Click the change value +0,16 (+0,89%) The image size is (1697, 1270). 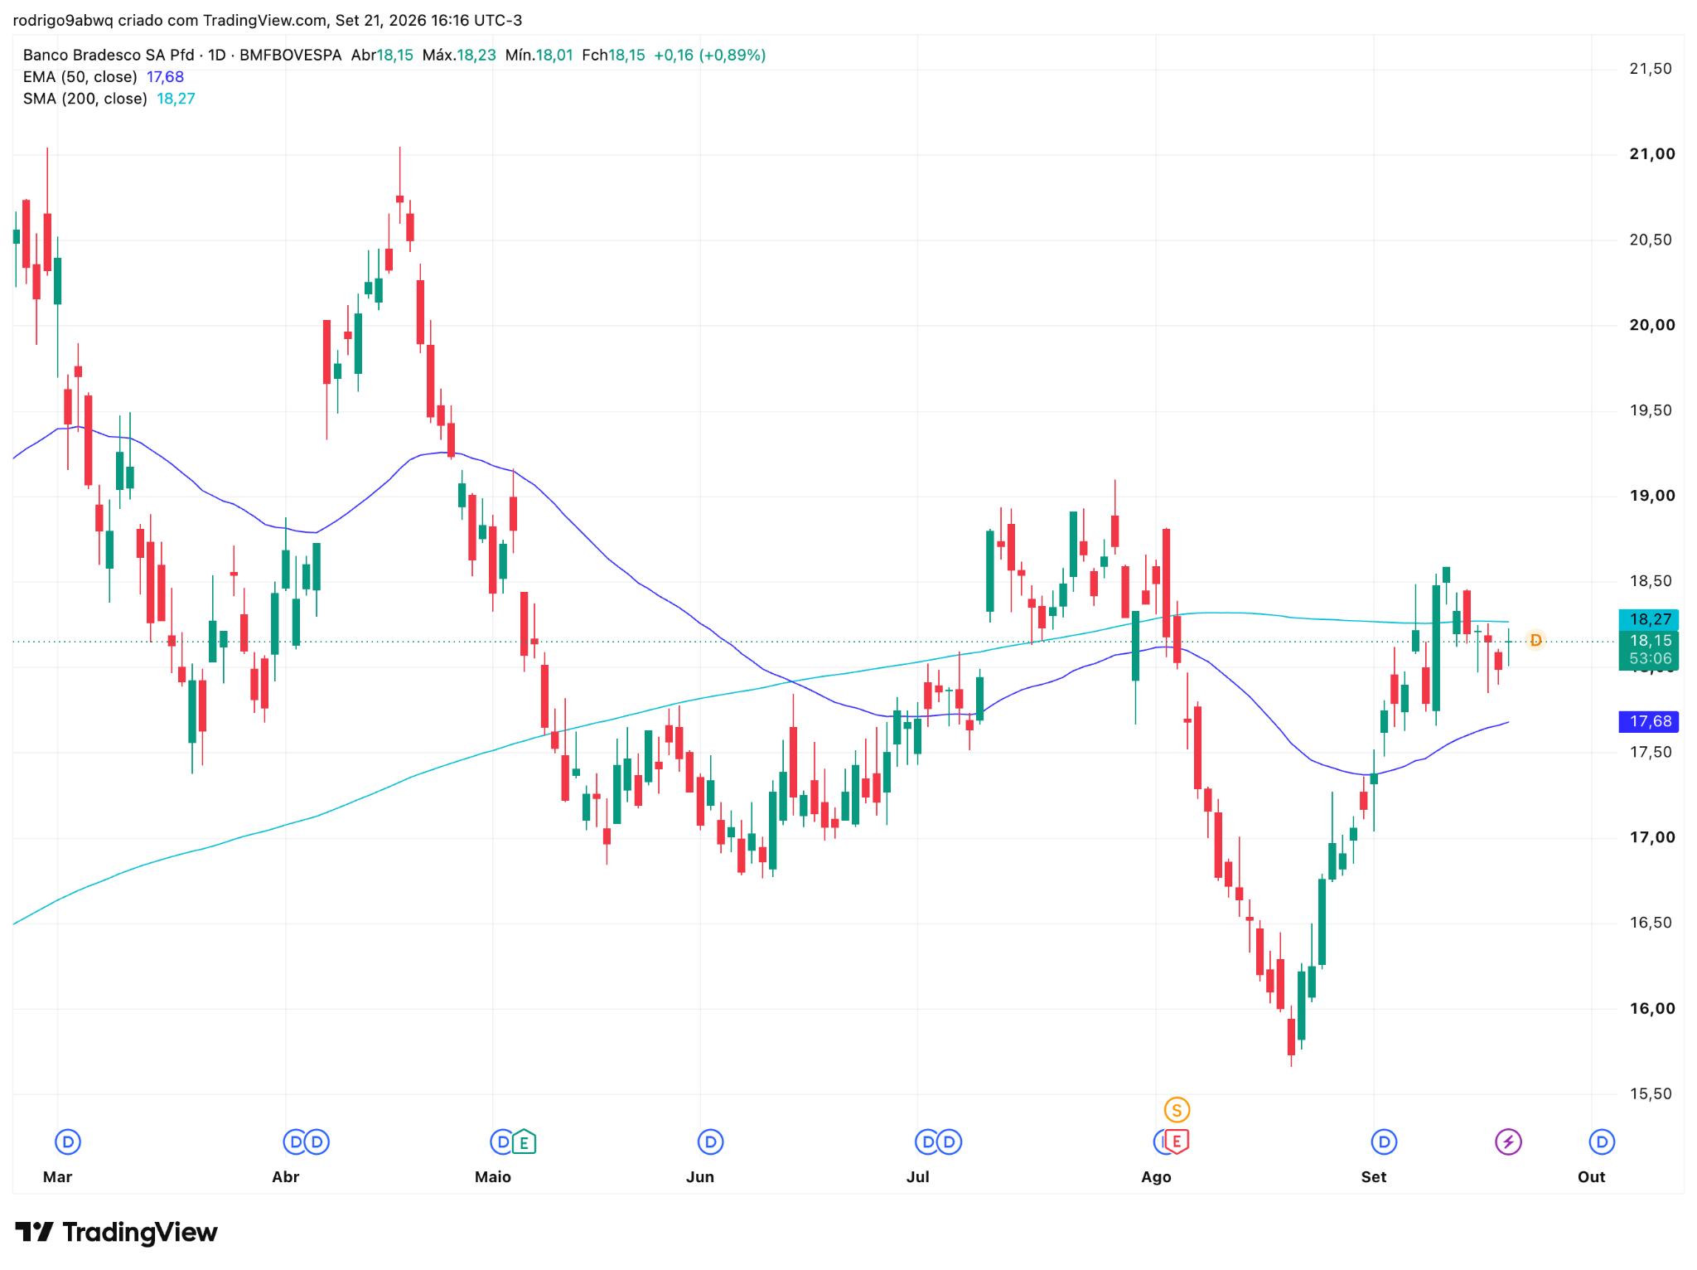tap(709, 56)
